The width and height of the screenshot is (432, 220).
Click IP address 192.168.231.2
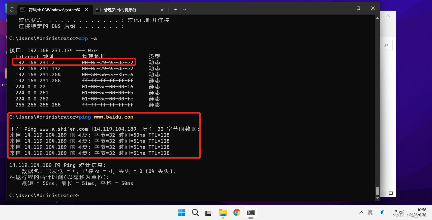click(x=35, y=62)
